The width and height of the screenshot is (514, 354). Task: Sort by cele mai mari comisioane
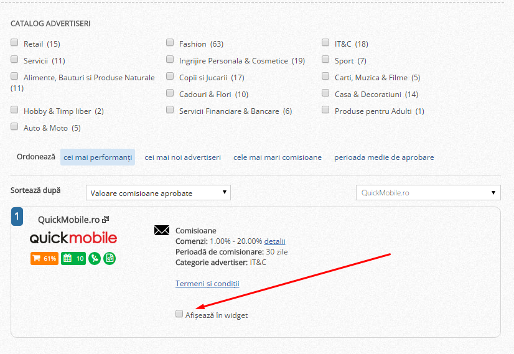[278, 157]
